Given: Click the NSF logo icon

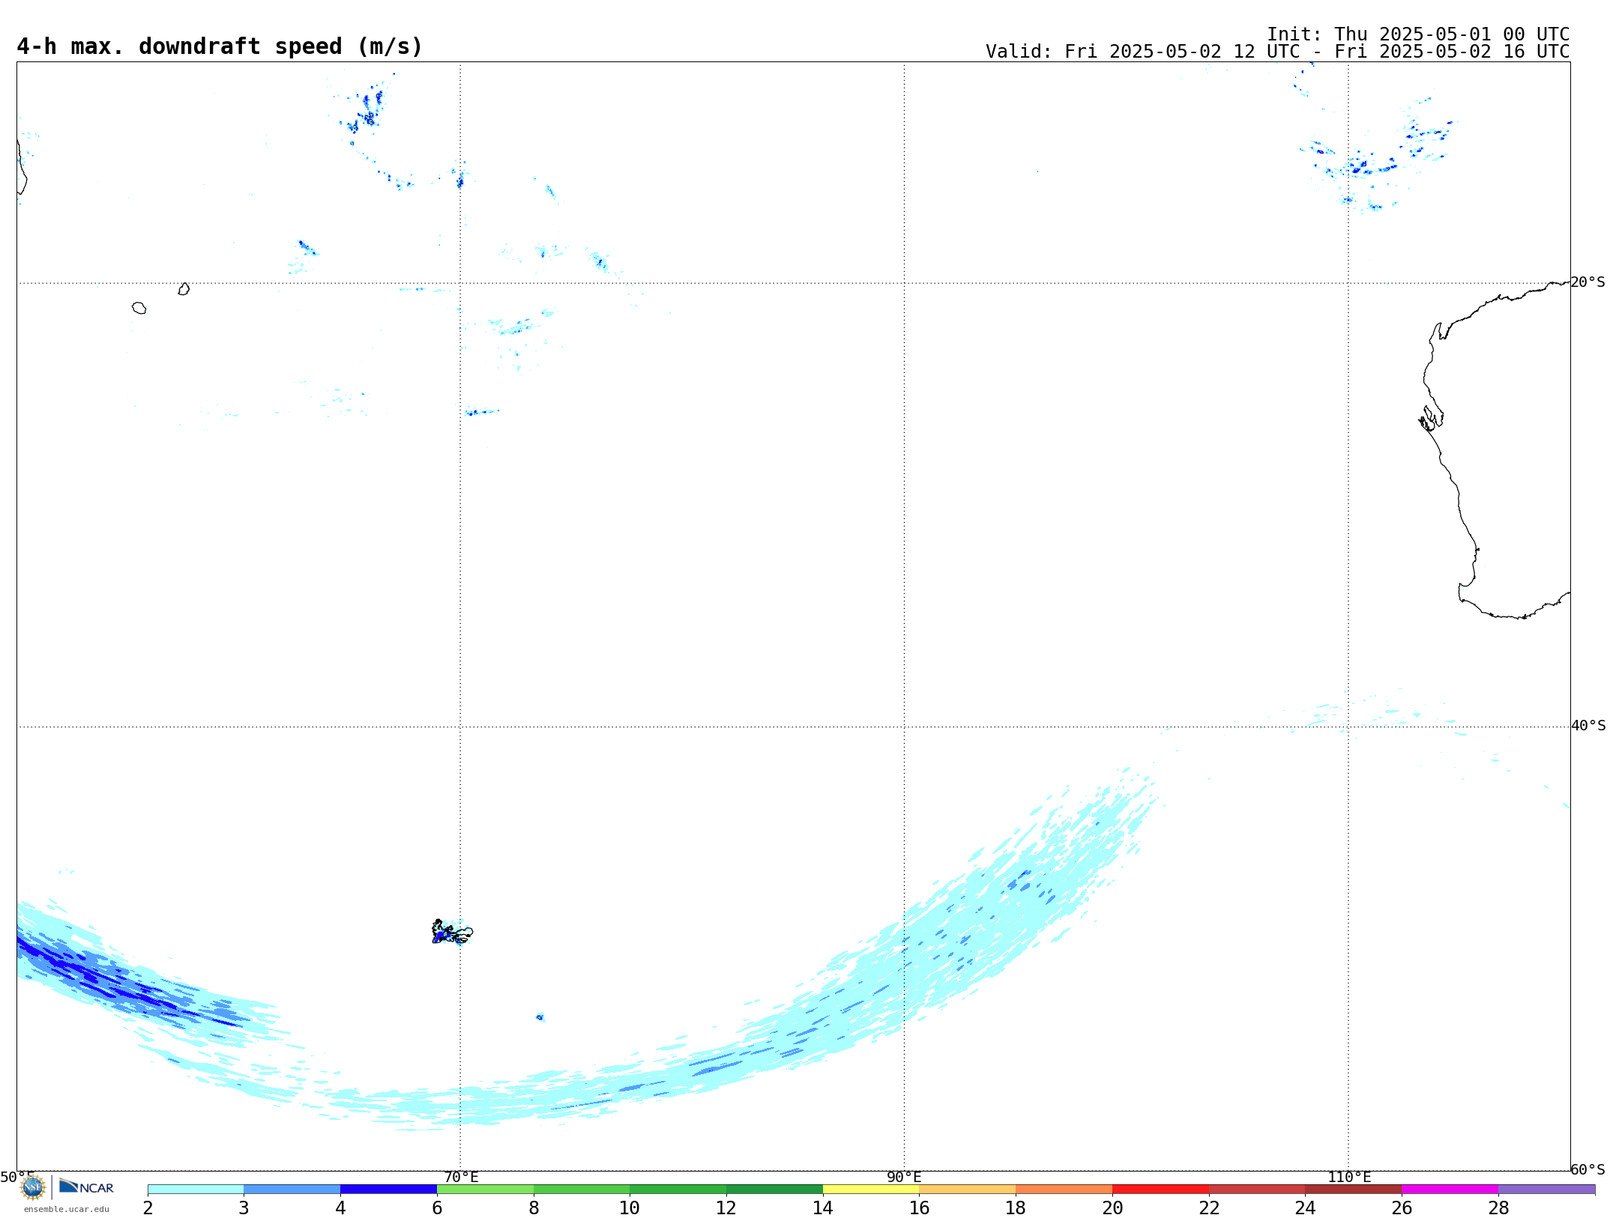Looking at the screenshot, I should (x=33, y=1187).
